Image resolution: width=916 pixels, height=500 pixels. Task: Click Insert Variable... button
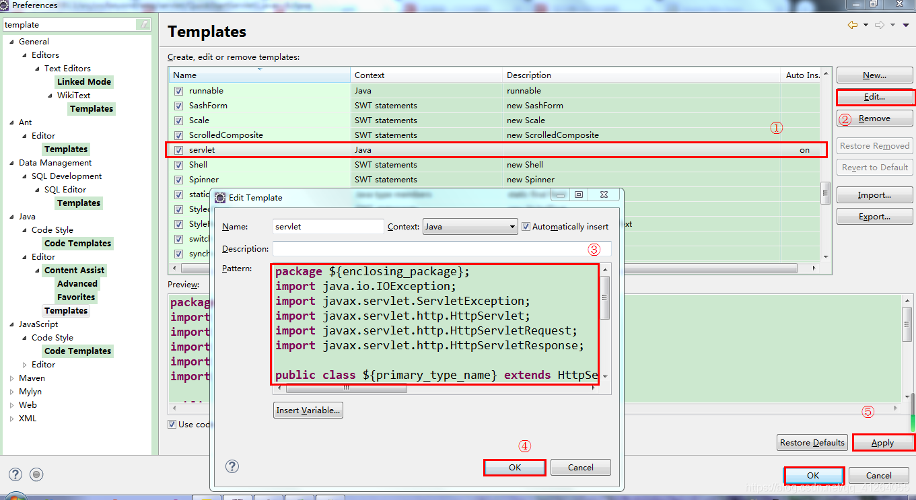[x=309, y=410]
